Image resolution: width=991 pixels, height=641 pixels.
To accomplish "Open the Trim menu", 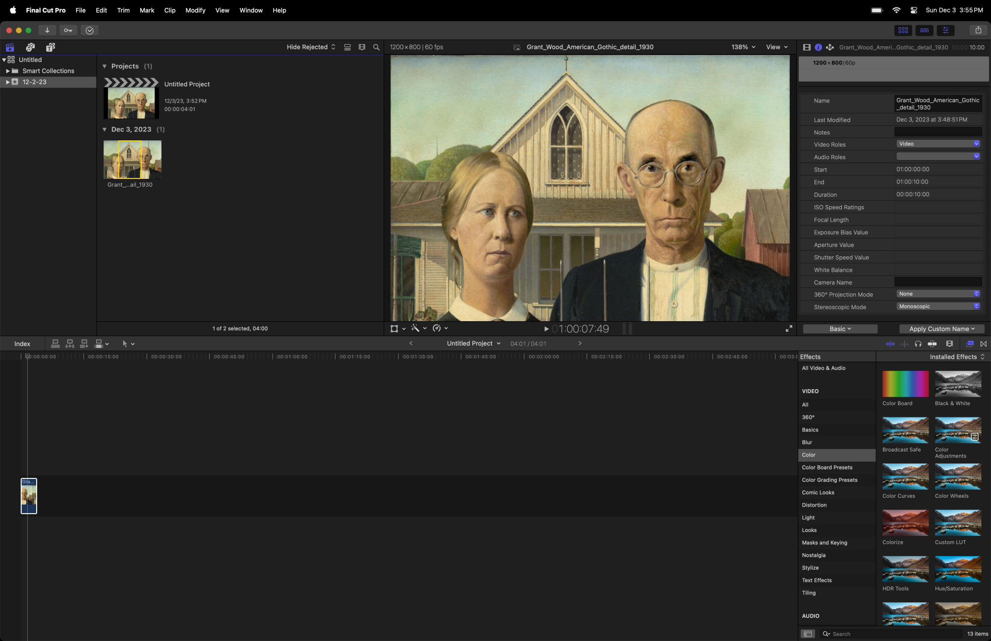I will click(x=123, y=10).
